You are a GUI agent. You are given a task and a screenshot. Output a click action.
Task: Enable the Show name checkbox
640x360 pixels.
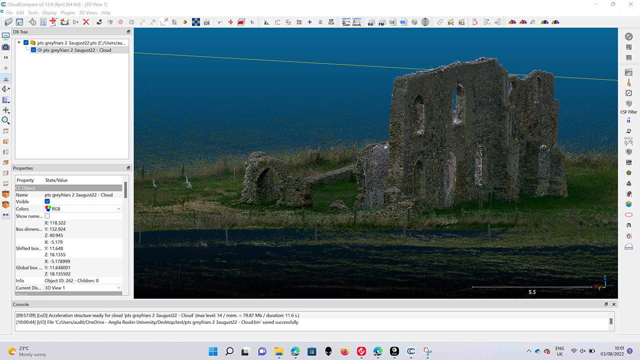(47, 216)
